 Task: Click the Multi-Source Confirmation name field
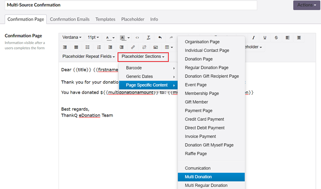131,5
